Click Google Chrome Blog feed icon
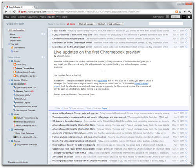The image size is (196, 168). click(x=15, y=68)
